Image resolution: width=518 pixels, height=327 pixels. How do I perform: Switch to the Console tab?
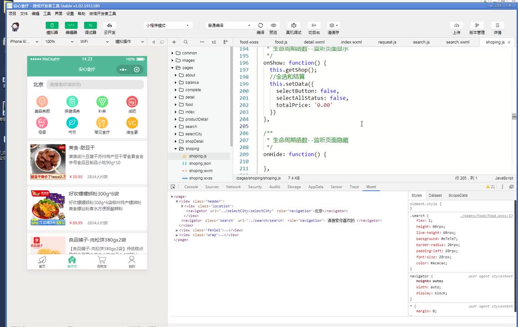coord(191,187)
